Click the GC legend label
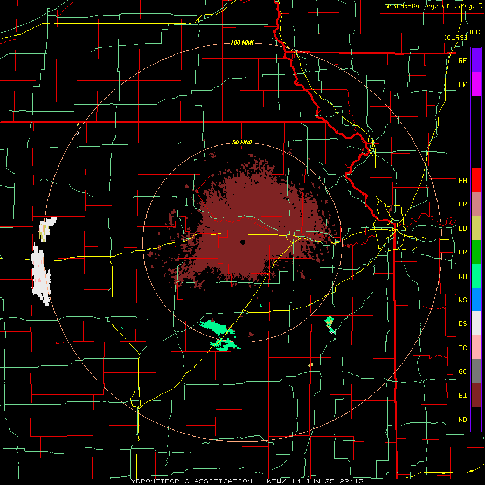The height and width of the screenshot is (485, 485). [x=462, y=372]
